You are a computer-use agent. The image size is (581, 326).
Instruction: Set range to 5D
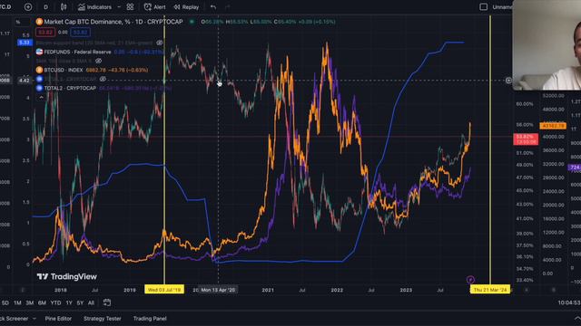click(5, 302)
